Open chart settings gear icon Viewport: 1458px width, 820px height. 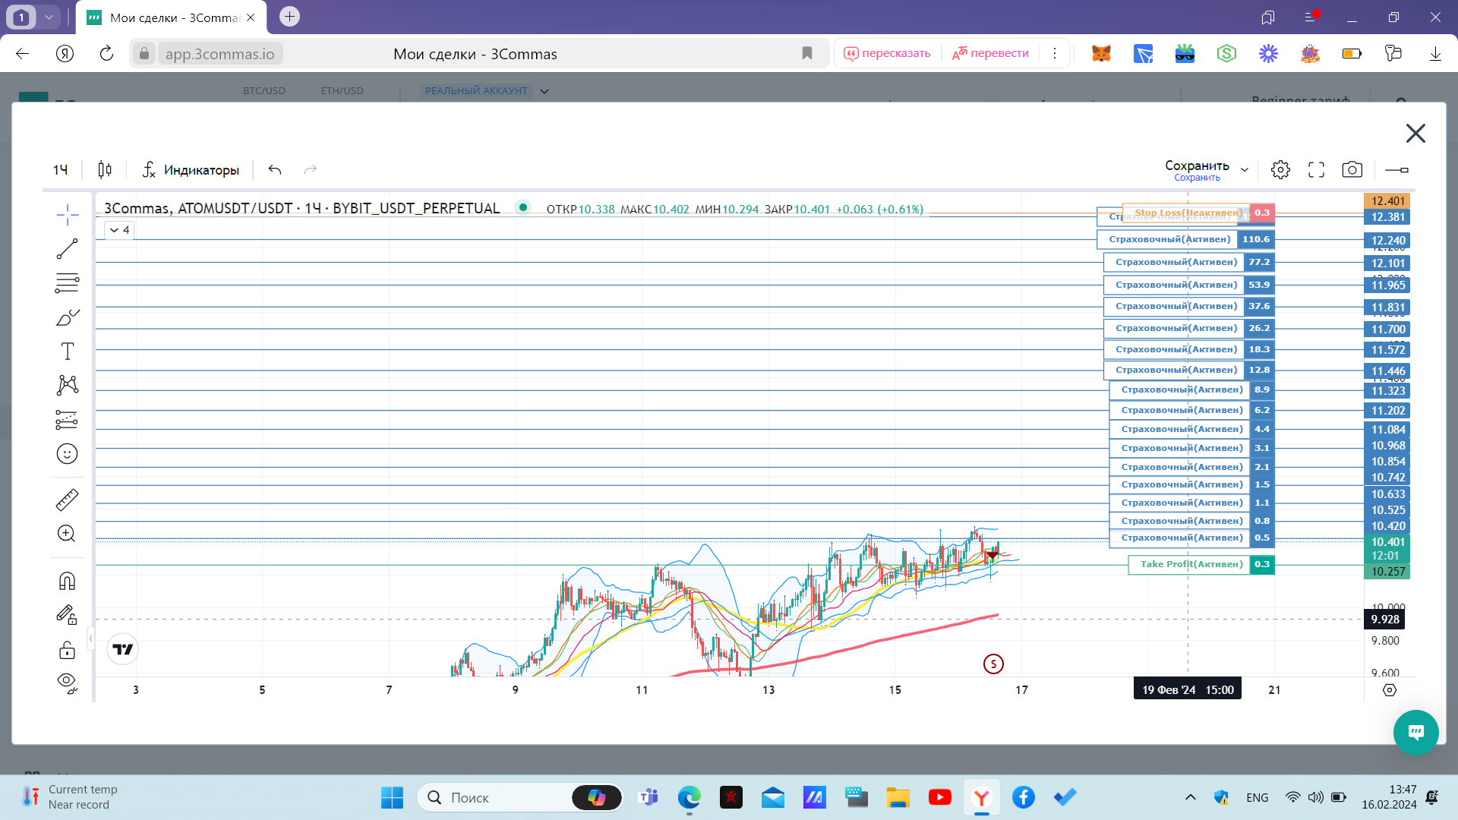pos(1280,170)
